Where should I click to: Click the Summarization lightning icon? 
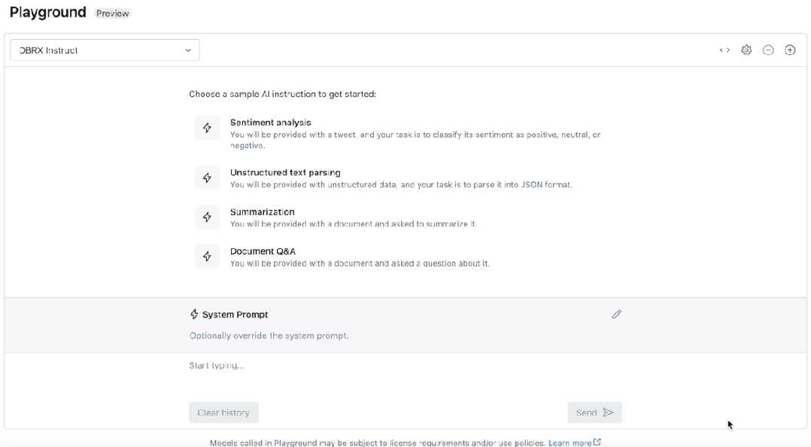tap(207, 217)
